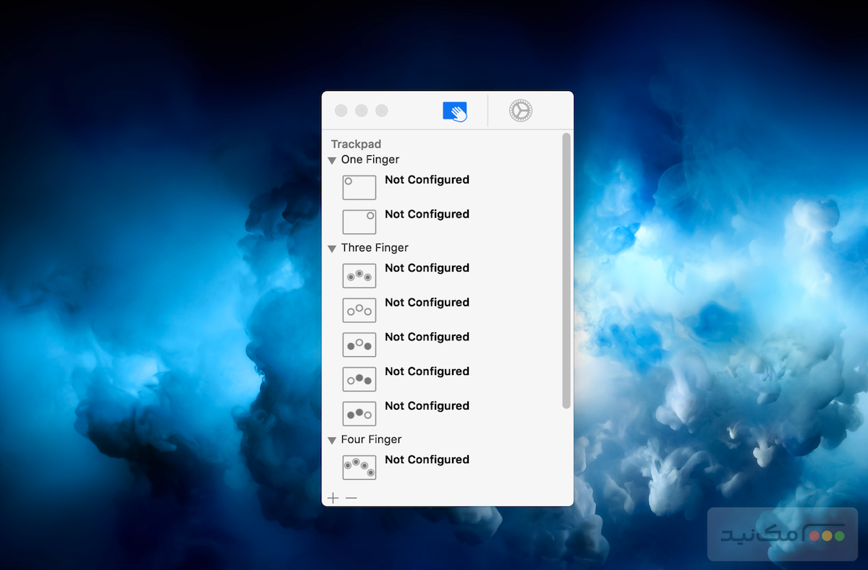Click Not Configured under Four Finger
Screen dimensions: 868x570
pyautogui.click(x=427, y=459)
